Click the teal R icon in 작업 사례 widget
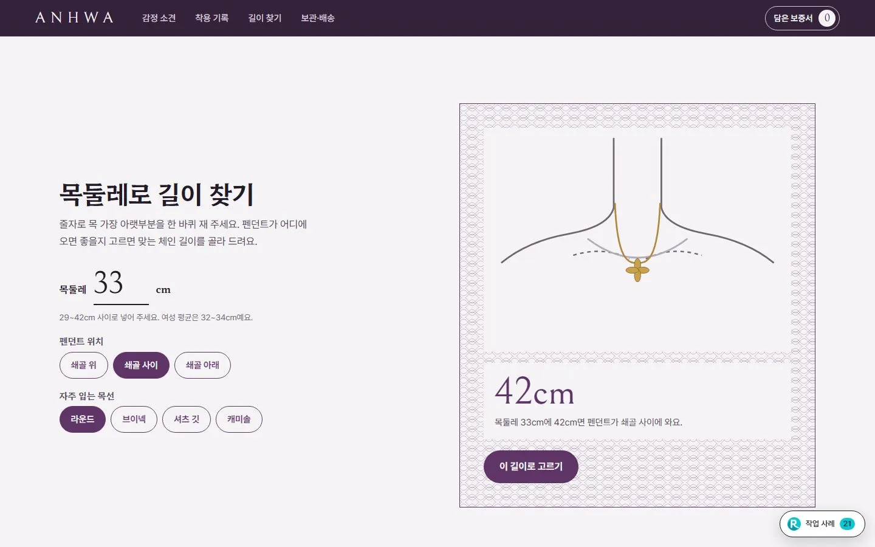The height and width of the screenshot is (547, 875). 794,524
